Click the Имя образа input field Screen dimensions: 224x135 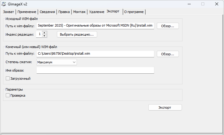95,70
